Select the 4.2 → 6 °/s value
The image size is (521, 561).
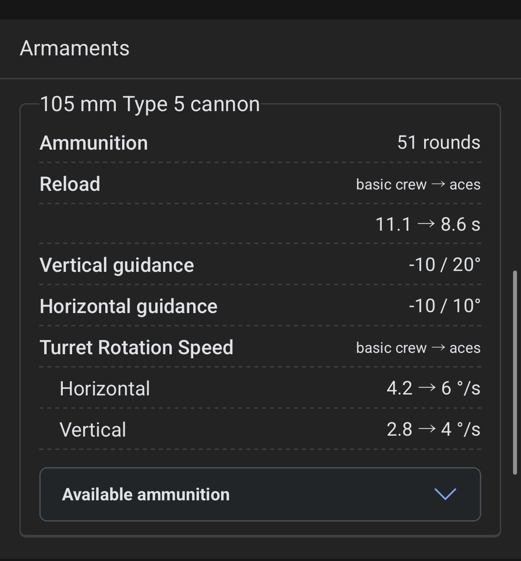(433, 388)
